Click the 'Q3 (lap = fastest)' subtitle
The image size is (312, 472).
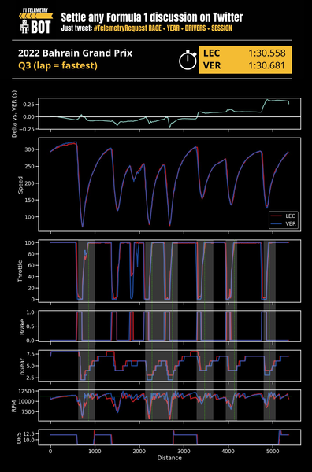[58, 65]
